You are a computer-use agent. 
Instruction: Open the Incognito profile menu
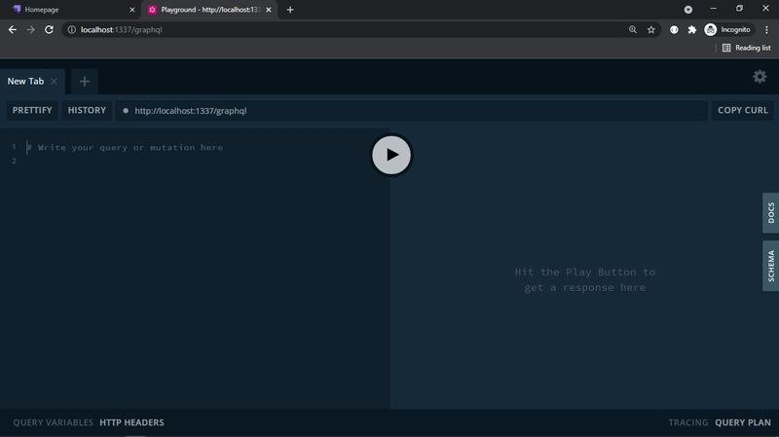(728, 30)
